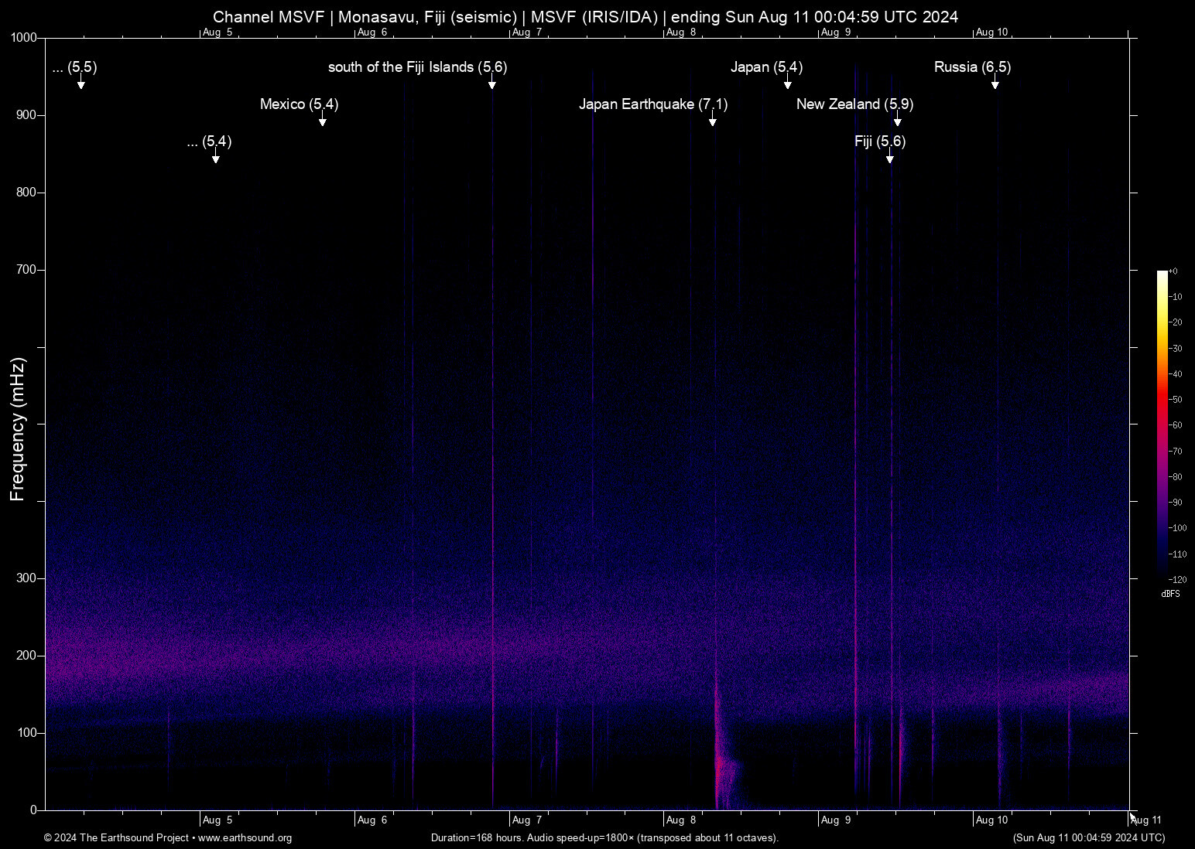Image resolution: width=1195 pixels, height=849 pixels.
Task: Select the 700 frequency axis label
Action: [27, 270]
